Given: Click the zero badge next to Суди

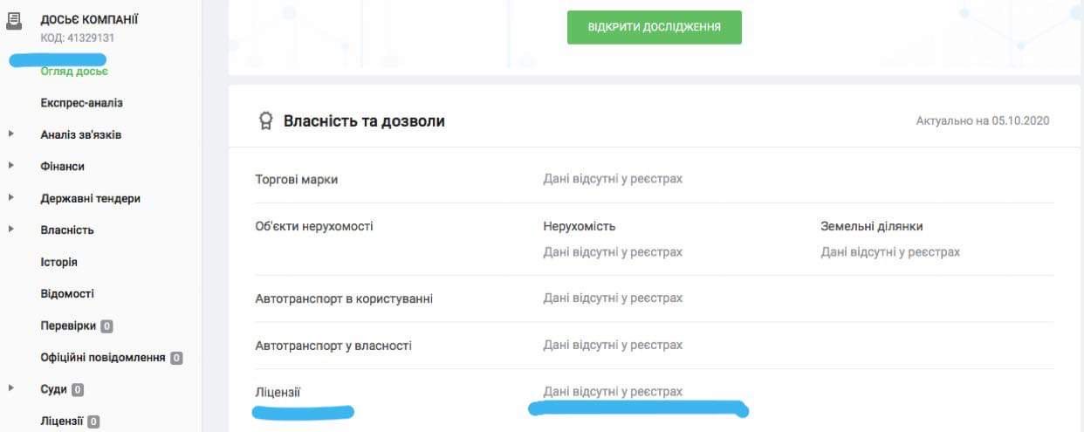Looking at the screenshot, I should (77, 390).
